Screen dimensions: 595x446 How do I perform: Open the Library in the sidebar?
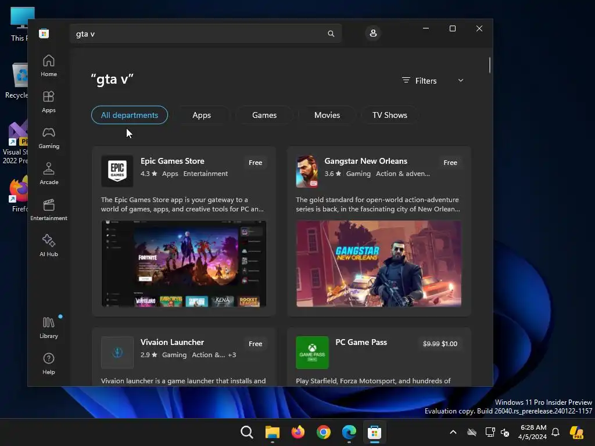(49, 328)
